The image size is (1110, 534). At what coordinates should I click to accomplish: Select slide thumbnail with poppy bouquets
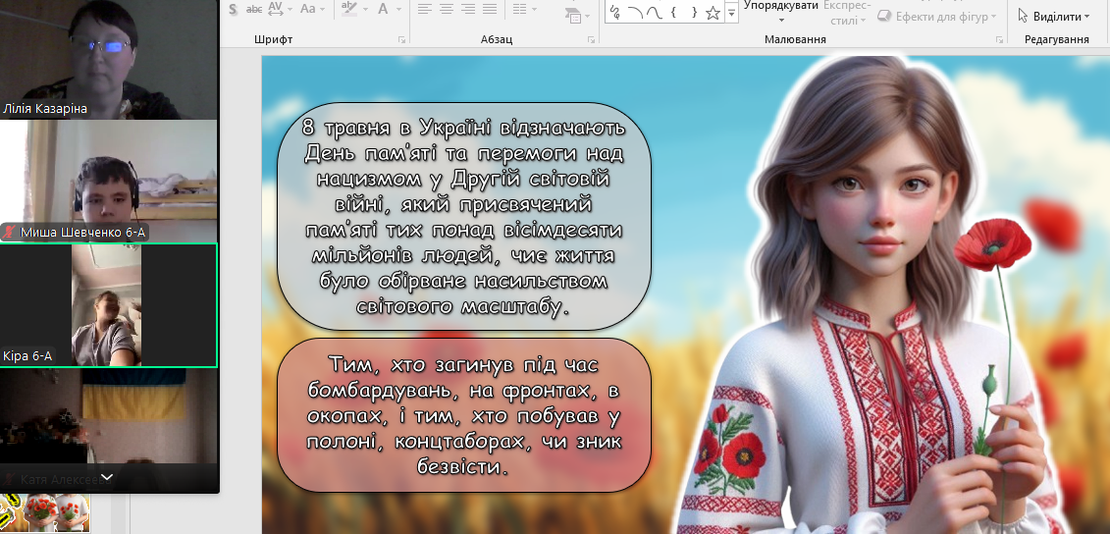pos(44,513)
